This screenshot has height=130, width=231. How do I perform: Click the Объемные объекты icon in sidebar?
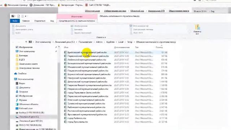pos(17,104)
